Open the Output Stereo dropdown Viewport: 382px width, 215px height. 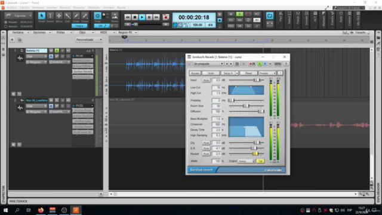click(x=247, y=161)
